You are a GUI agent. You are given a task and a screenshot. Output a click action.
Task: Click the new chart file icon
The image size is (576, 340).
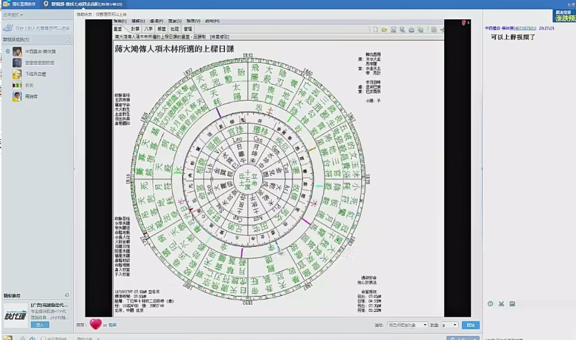tap(375, 30)
